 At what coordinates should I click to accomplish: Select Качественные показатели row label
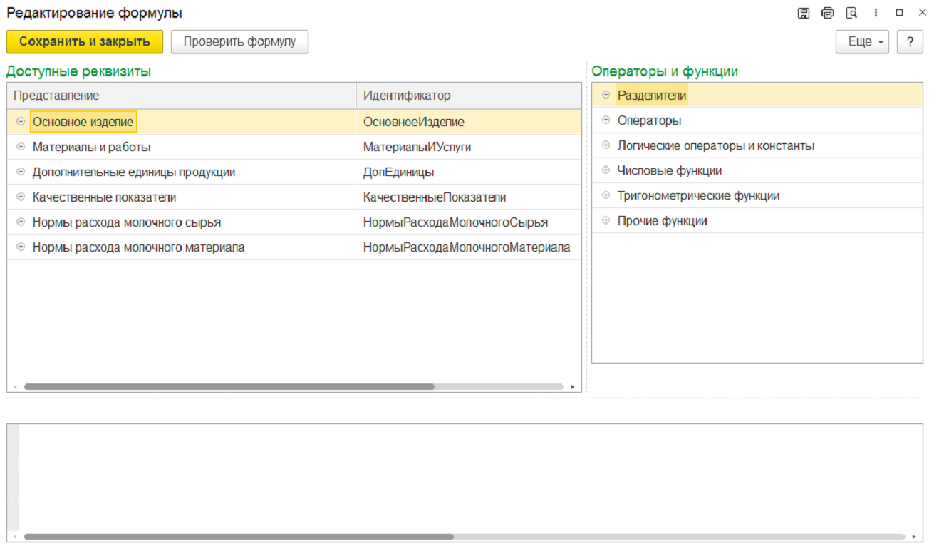105,197
